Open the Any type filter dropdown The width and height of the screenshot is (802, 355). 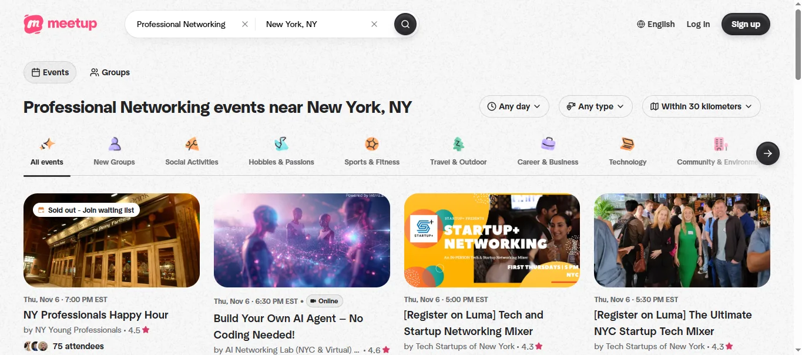coord(596,106)
